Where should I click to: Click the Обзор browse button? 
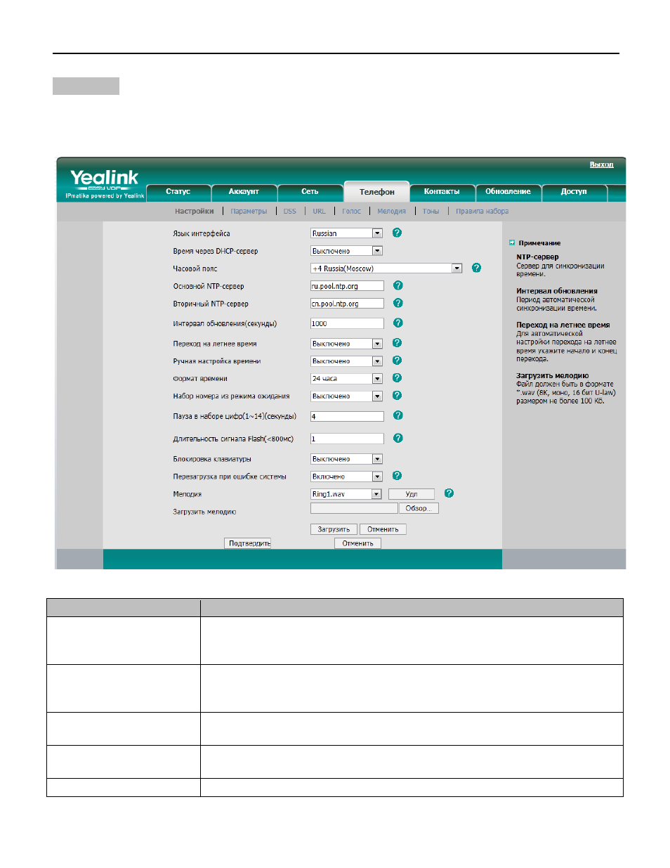[x=419, y=508]
